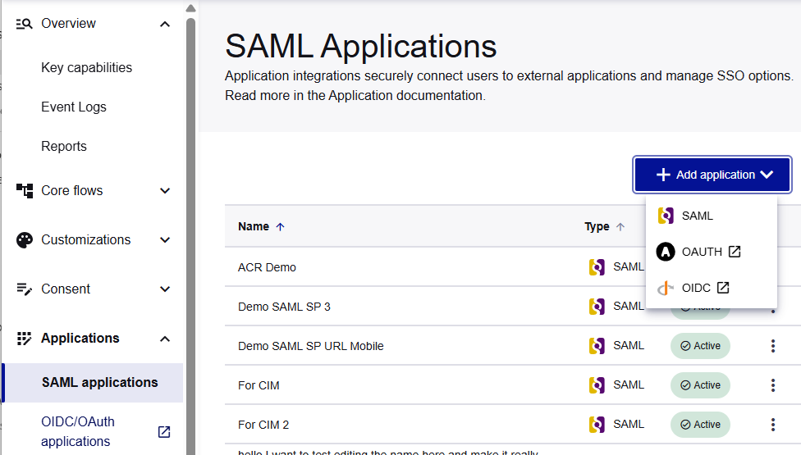The width and height of the screenshot is (801, 455).
Task: Click the Consent edit-list icon
Action: [24, 289]
